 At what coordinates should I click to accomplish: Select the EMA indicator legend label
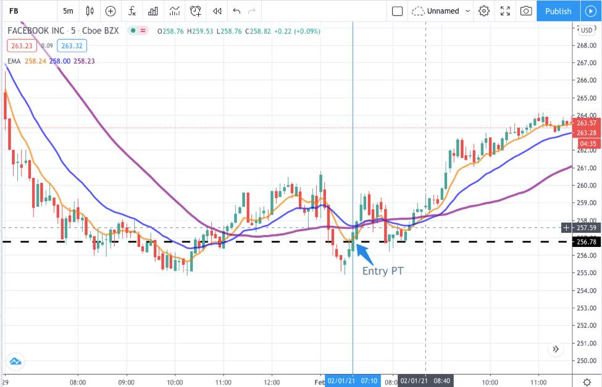(x=14, y=61)
